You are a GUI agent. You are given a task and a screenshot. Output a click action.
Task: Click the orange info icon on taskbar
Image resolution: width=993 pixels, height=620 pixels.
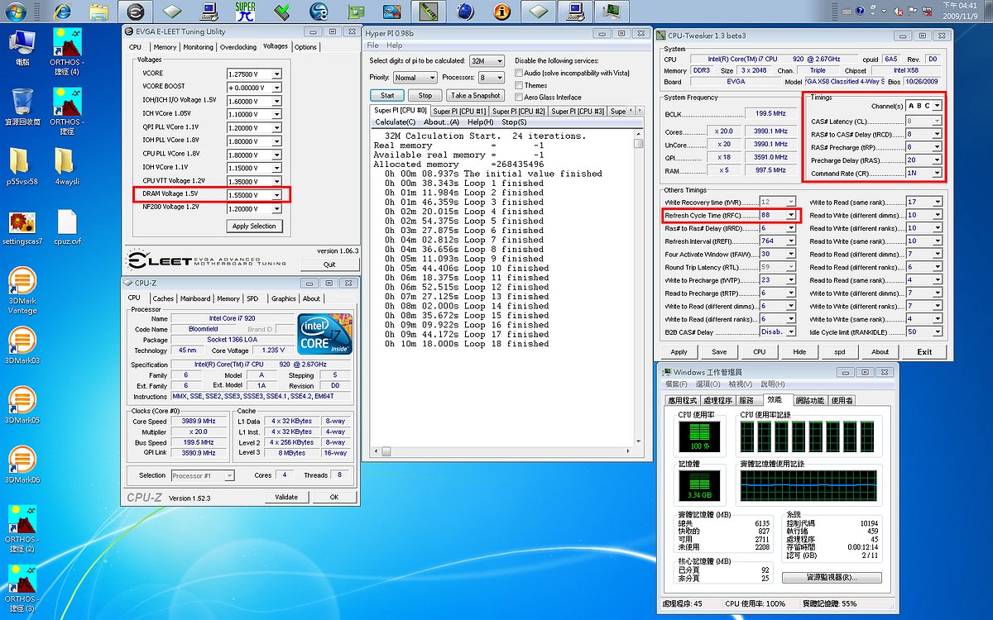tap(502, 12)
